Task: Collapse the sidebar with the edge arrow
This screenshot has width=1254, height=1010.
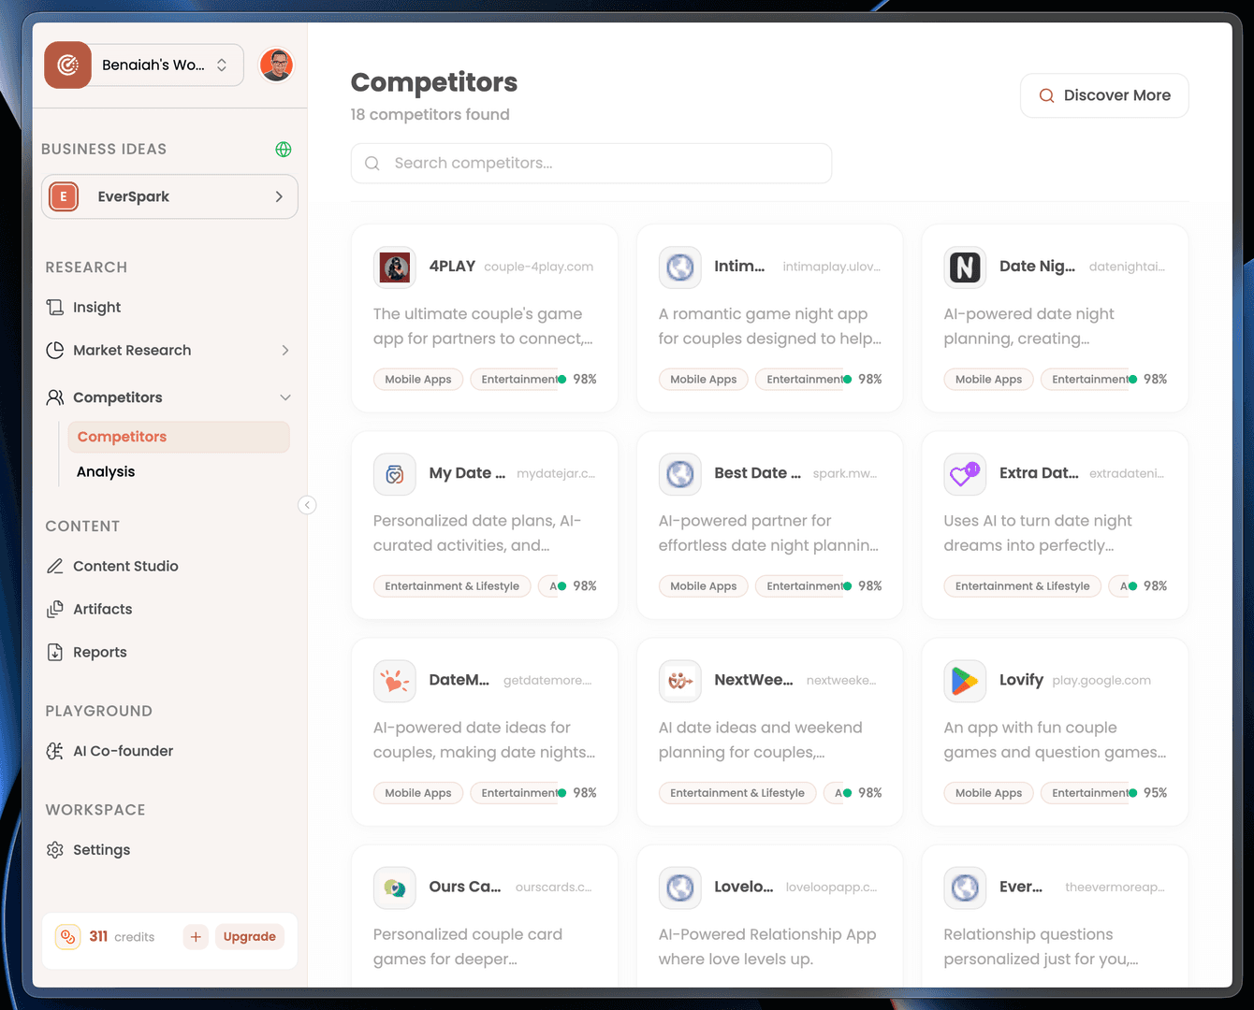Action: pos(307,505)
